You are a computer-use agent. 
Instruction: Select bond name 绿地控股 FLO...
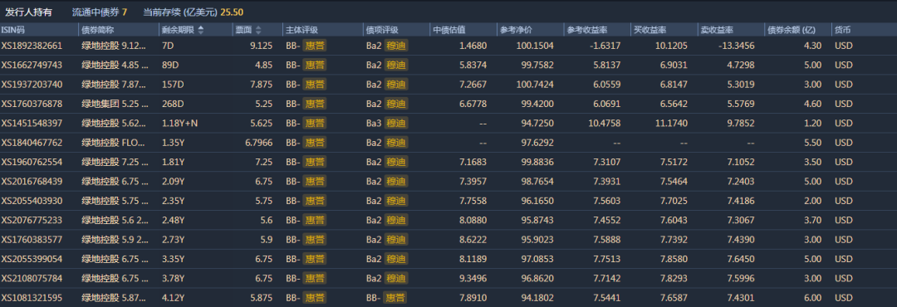pos(114,143)
